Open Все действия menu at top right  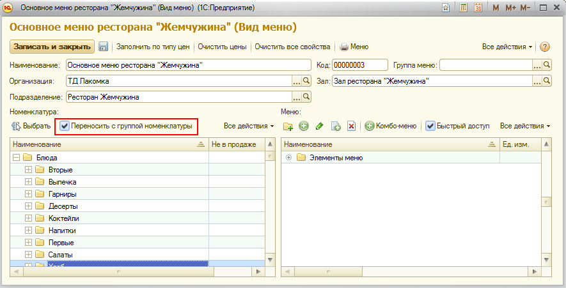pos(507,47)
